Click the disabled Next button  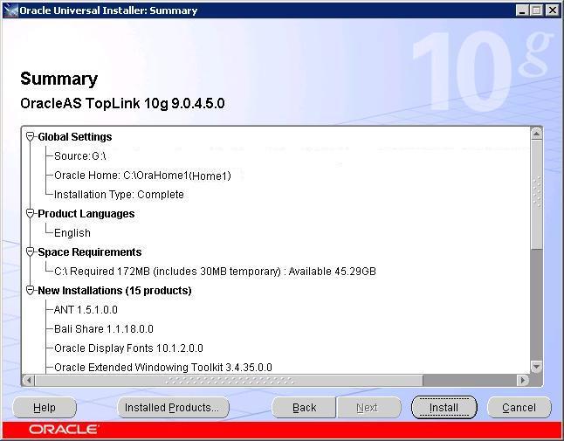368,408
